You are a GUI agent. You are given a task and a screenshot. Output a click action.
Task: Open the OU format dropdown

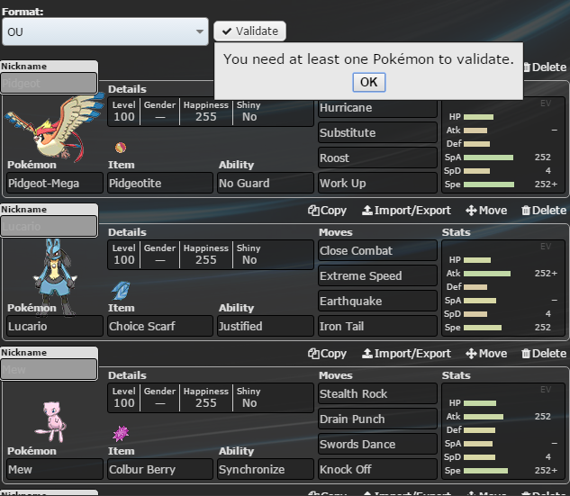coord(105,32)
